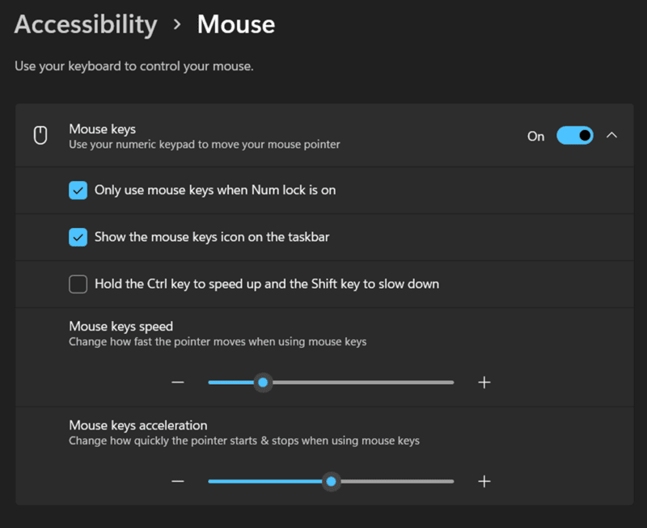Click the Mouse page title in breadcrumb
This screenshot has width=647, height=528.
[236, 25]
